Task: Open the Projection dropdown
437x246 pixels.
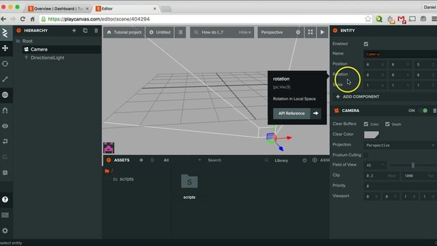Action: (x=400, y=146)
